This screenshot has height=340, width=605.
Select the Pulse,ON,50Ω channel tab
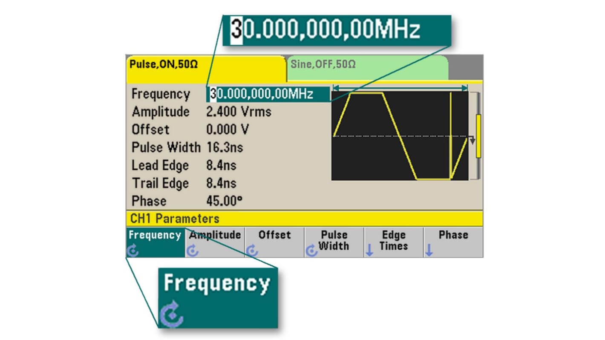point(206,69)
